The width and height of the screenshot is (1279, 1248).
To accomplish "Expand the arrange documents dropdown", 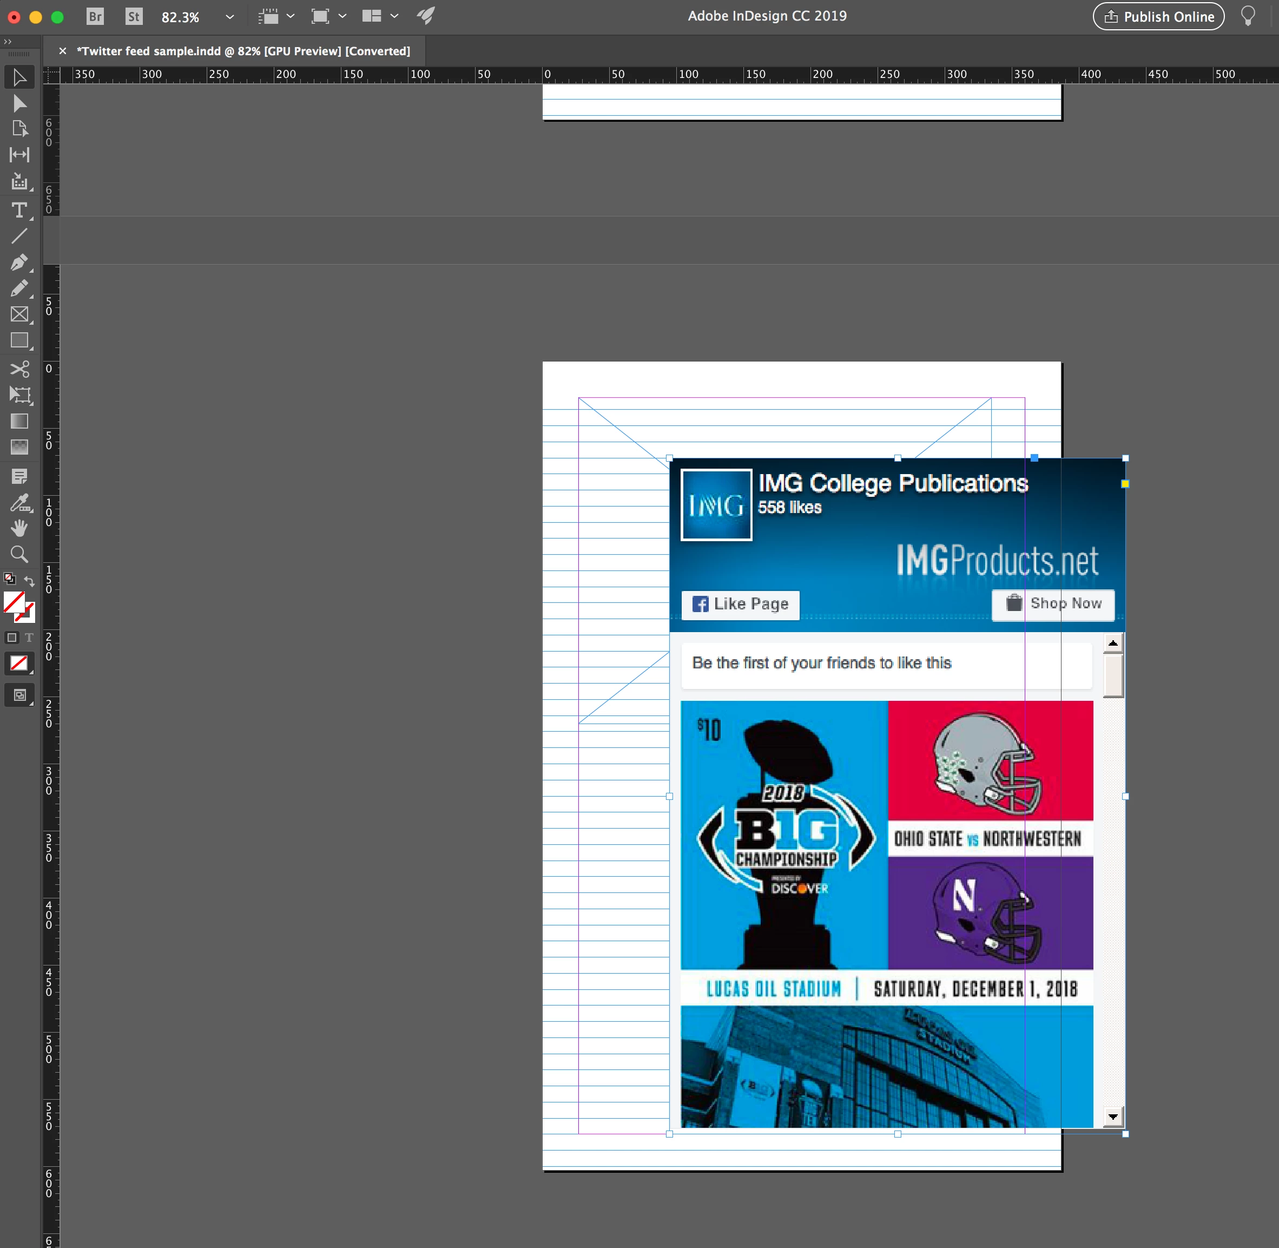I will 394,16.
